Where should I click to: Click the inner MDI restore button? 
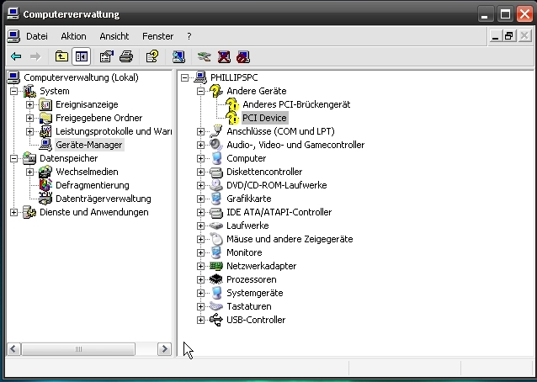click(509, 36)
